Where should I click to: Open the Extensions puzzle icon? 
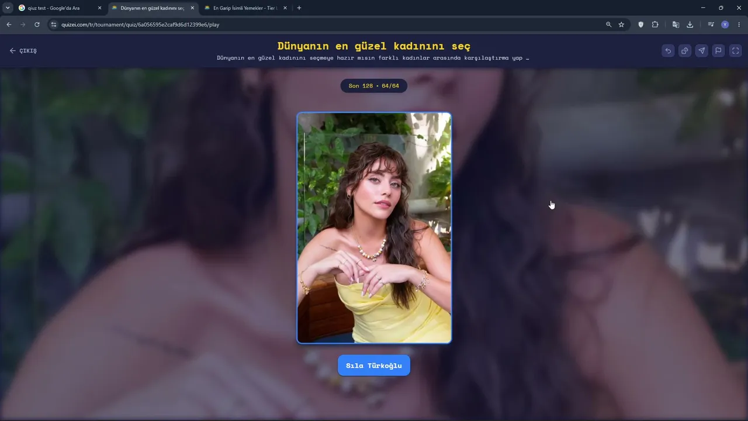point(655,25)
